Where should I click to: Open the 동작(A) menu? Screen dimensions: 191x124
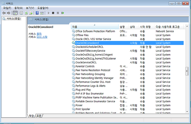18,8
